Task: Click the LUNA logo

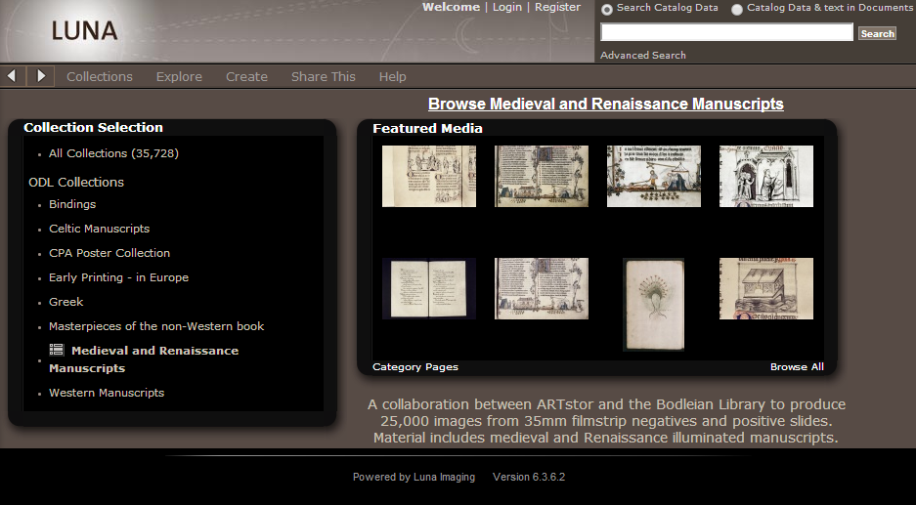Action: (85, 30)
